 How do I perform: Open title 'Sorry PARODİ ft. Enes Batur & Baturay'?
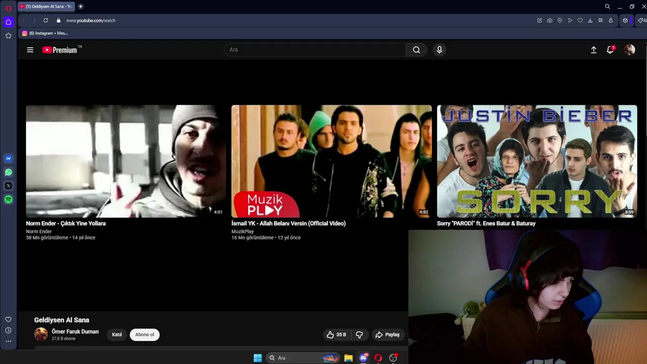pyautogui.click(x=486, y=223)
